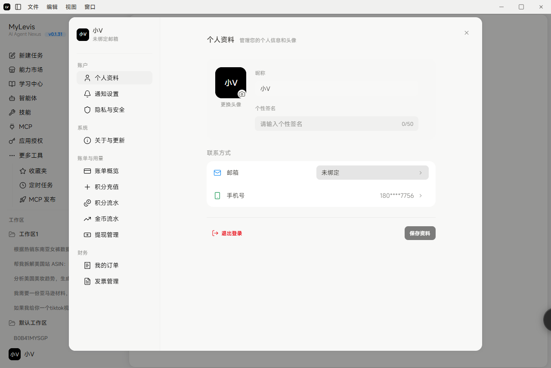Viewport: 551px width, 368px height.
Task: Click the 保存资料 button
Action: (x=420, y=233)
